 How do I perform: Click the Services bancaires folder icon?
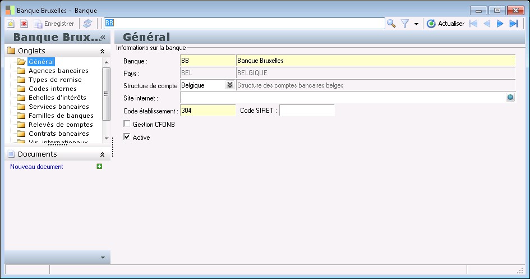tap(21, 107)
